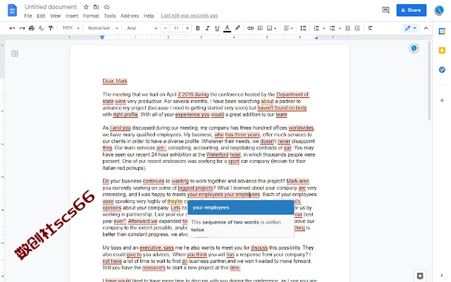Increase font size with plus button
This screenshot has width=451, height=282.
tap(187, 28)
